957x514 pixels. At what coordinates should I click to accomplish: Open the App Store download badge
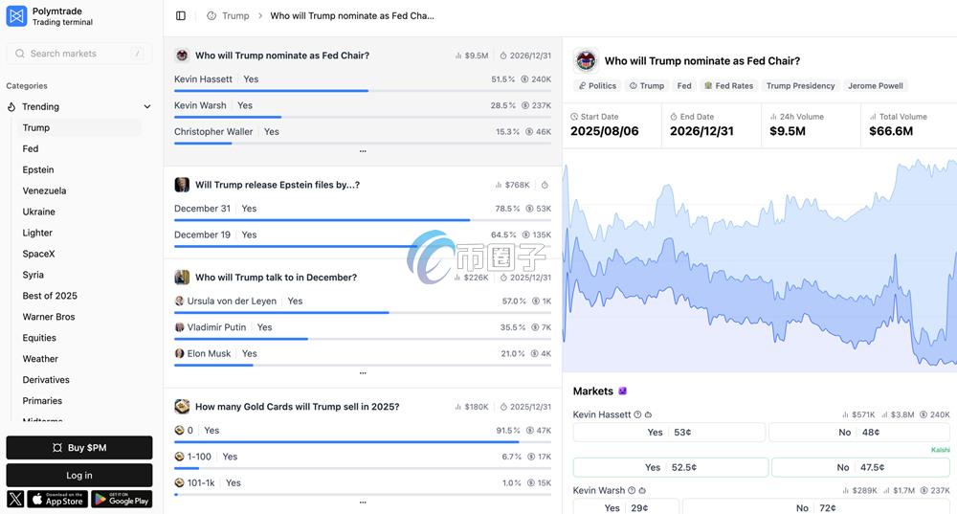pos(57,499)
